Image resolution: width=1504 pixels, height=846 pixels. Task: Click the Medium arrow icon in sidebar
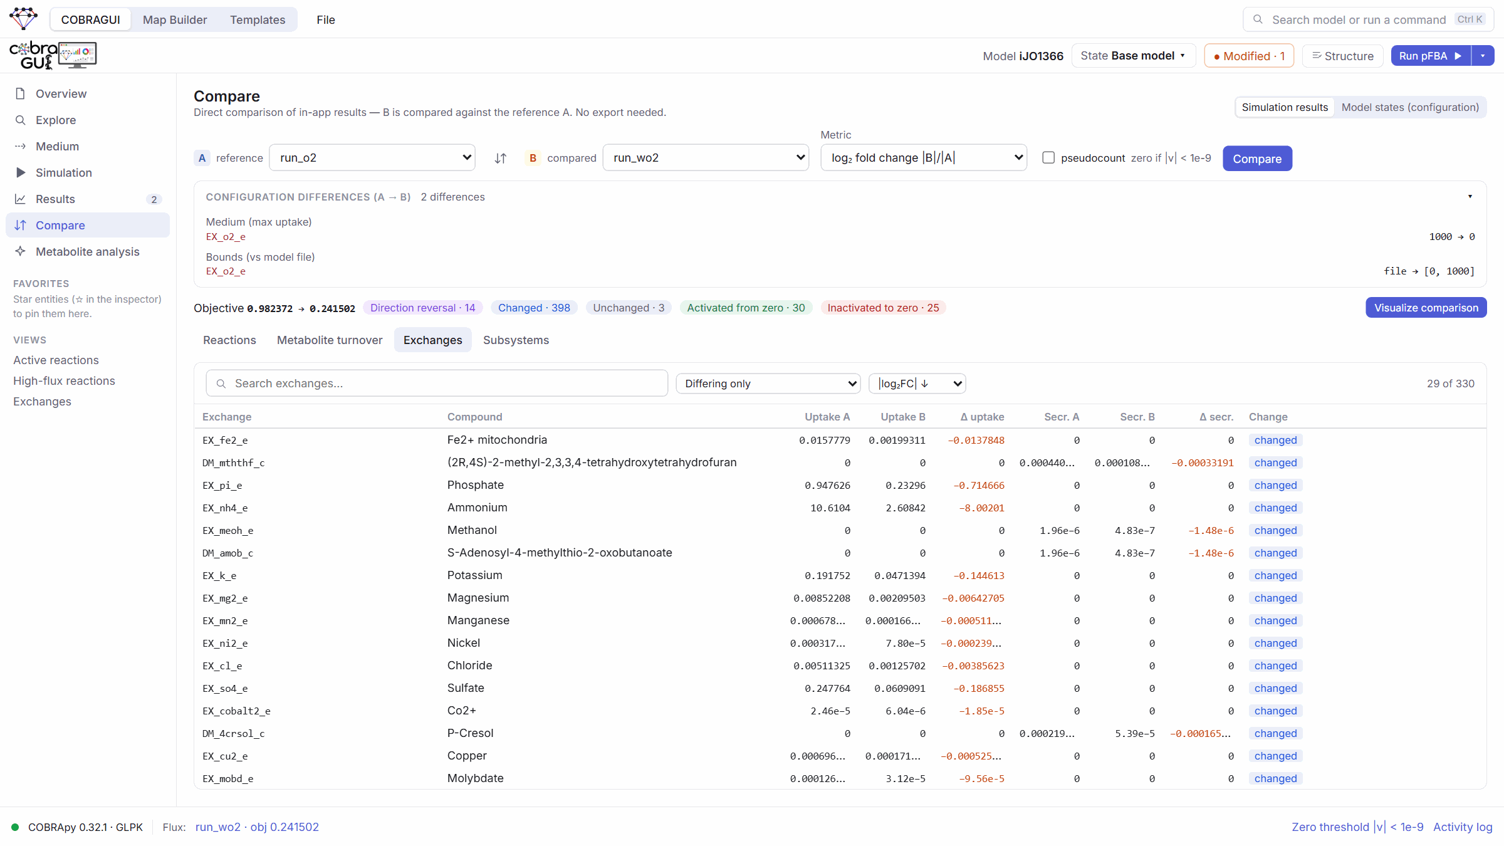pyautogui.click(x=21, y=146)
